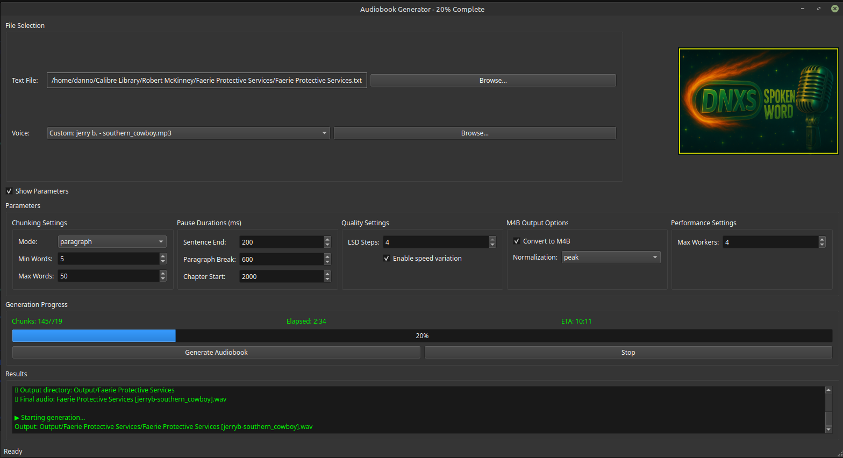This screenshot has width=843, height=458.
Task: Browse for a custom voice file
Action: click(475, 133)
